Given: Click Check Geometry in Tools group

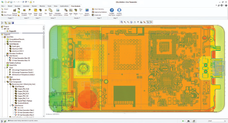Looking at the screenshot, I should coord(99,9).
